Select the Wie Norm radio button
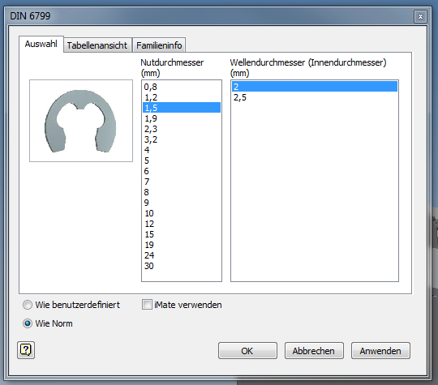This screenshot has height=385, width=438. coord(28,323)
